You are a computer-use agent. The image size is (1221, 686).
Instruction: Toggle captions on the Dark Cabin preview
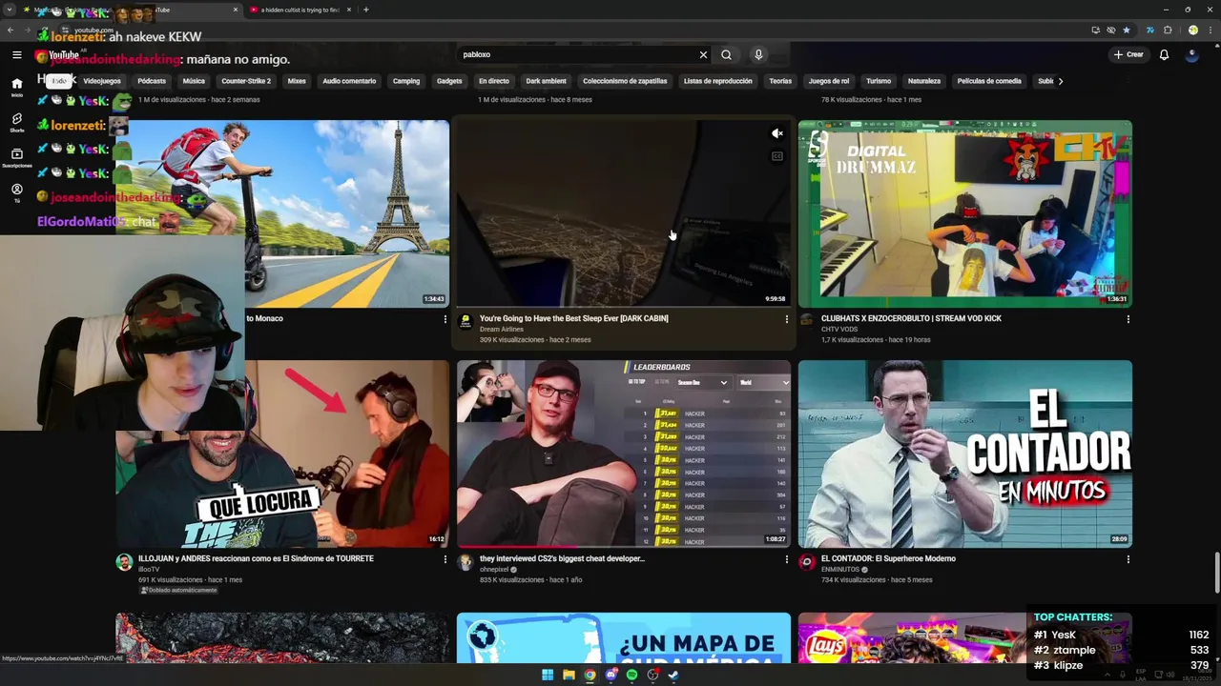coord(777,156)
